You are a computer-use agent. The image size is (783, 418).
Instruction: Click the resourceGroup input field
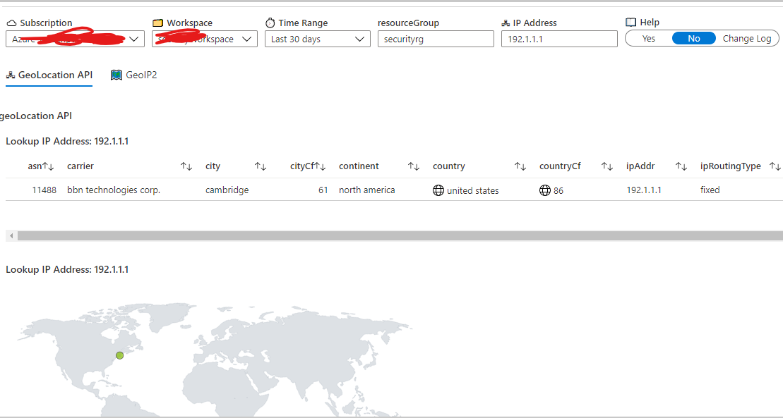tap(436, 39)
